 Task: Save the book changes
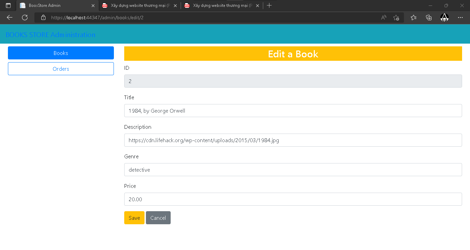(134, 218)
